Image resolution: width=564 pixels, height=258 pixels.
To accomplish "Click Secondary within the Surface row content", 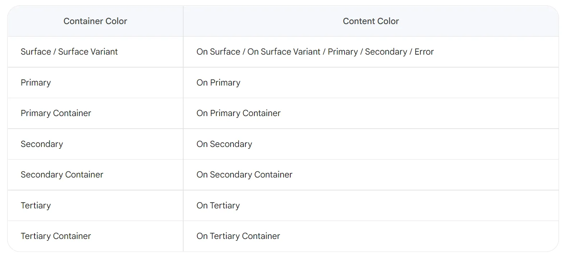I will pos(386,52).
